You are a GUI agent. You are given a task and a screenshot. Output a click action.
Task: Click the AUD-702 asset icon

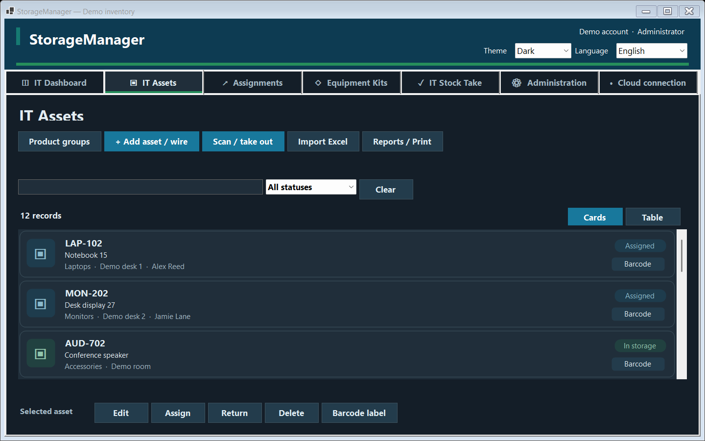click(41, 354)
